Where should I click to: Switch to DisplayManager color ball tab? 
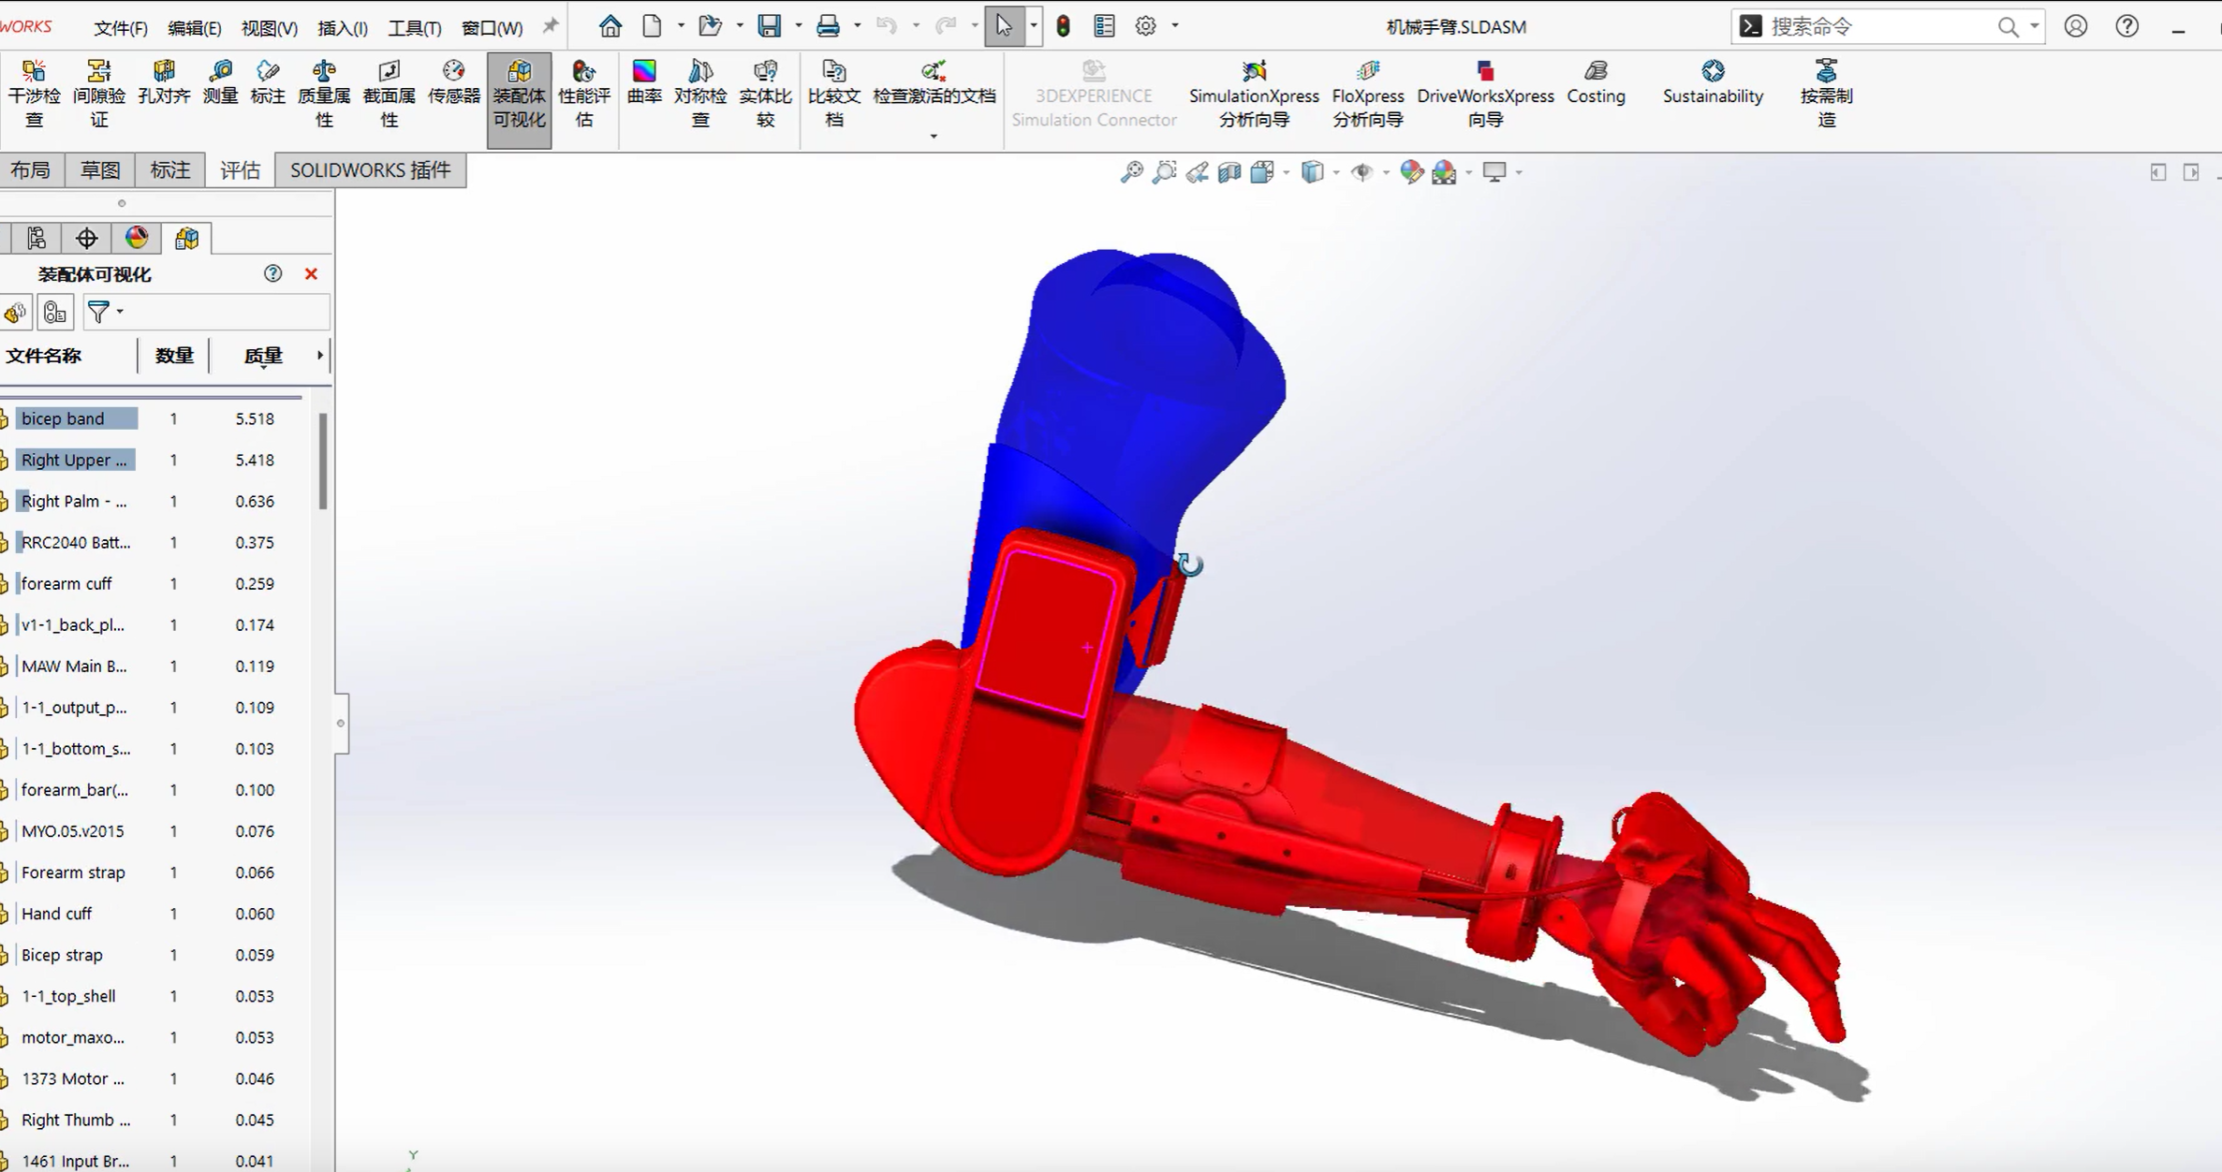pos(137,238)
